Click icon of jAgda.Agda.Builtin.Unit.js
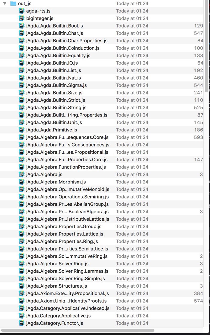Viewport: 210px width, 335px height. [x=21, y=122]
